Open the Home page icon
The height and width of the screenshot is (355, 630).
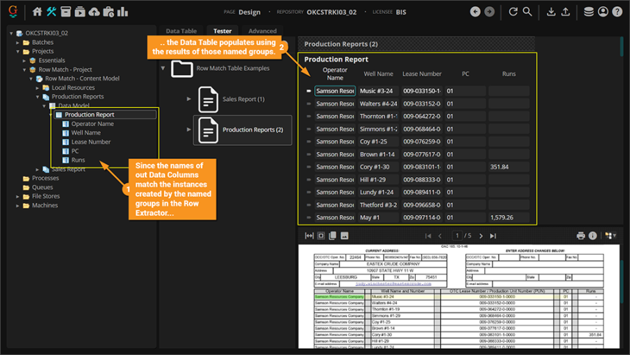[x=38, y=12]
